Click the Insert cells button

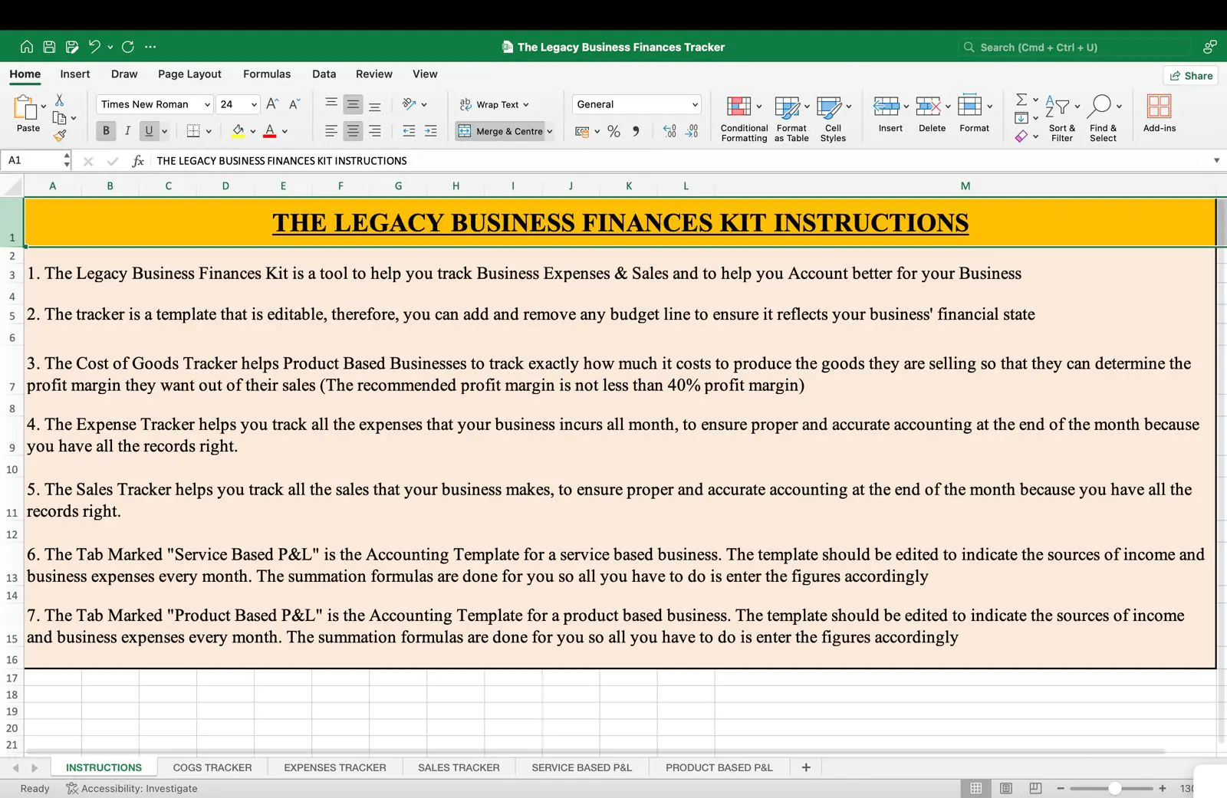click(890, 113)
